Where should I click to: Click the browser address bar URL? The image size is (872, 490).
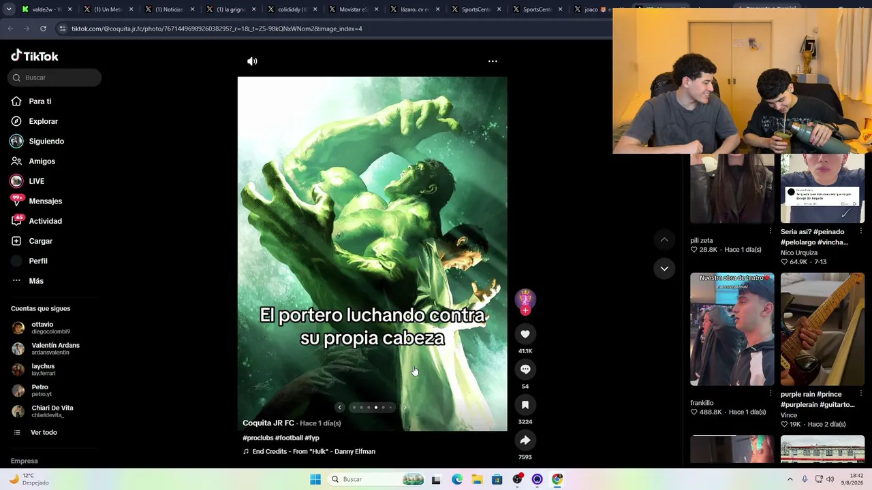point(217,29)
